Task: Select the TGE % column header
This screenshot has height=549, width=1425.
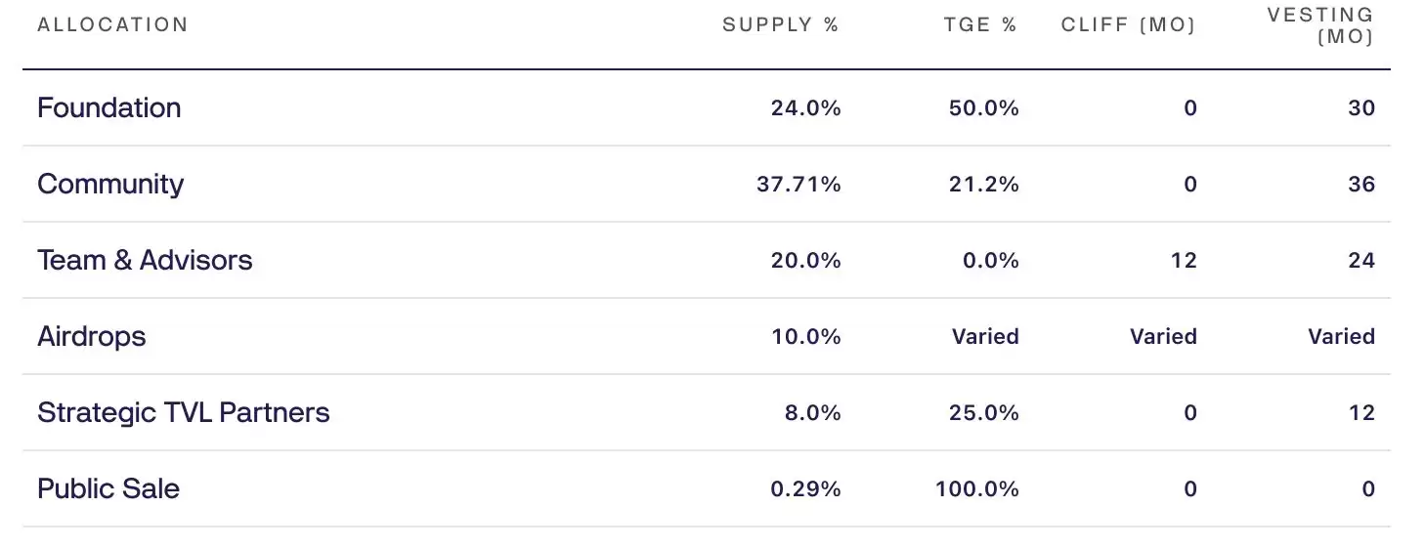Action: click(x=980, y=25)
